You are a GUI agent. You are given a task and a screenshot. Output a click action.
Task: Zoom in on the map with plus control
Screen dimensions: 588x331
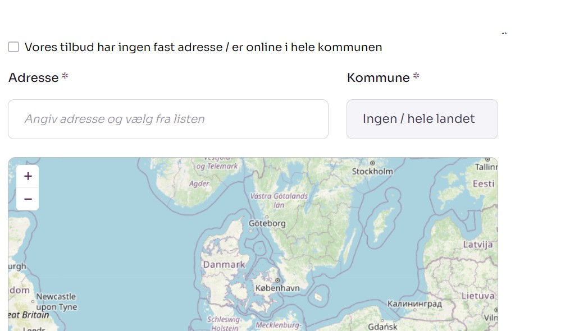[x=27, y=176]
